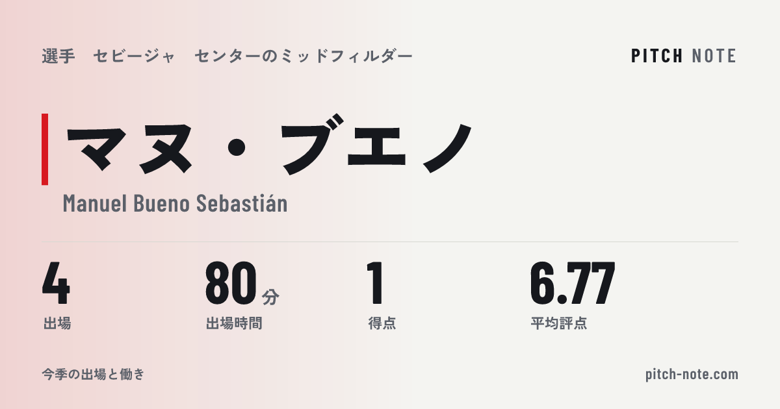The image size is (780, 409).
Task: Click the Manuel Bueno Sebastián subtitle
Action: pyautogui.click(x=175, y=203)
